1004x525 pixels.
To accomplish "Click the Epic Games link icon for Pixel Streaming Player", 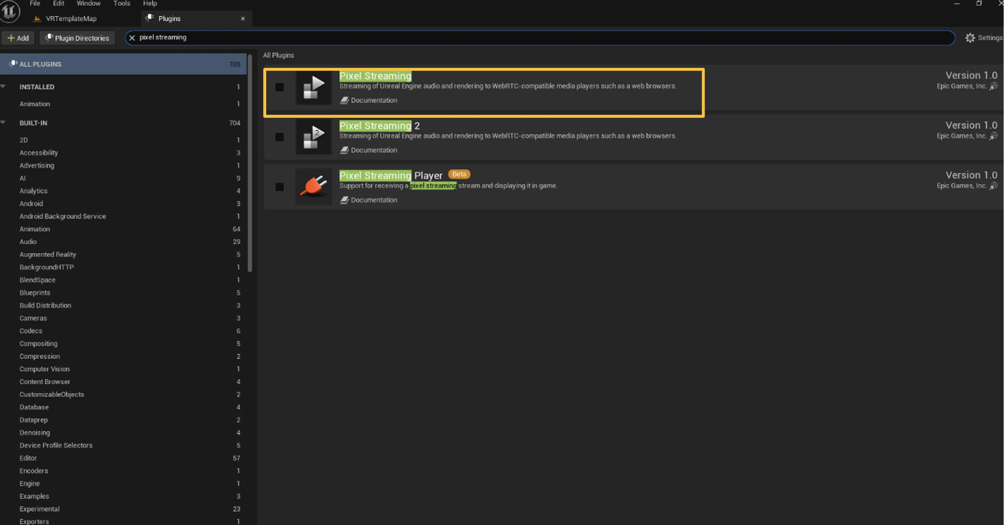I will pos(993,186).
